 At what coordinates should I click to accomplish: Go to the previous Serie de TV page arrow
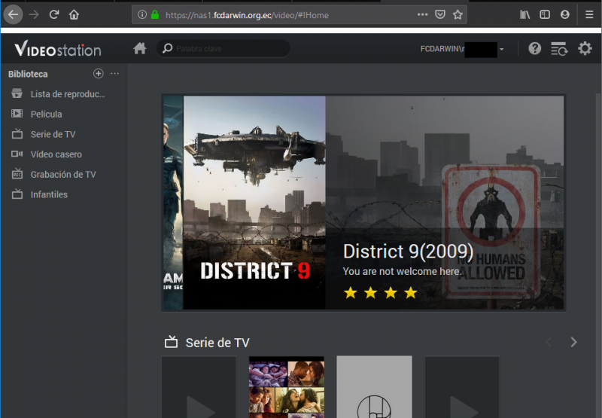click(x=549, y=342)
